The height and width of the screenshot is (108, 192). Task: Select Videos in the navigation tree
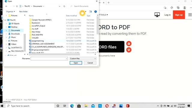click(x=13, y=44)
